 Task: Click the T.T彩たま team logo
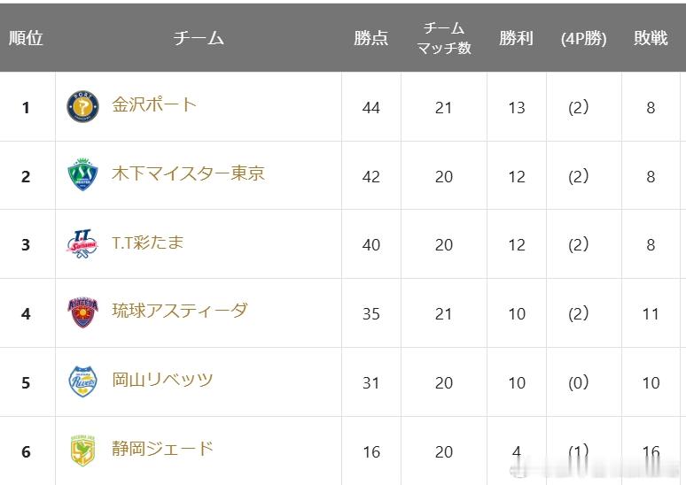[x=82, y=243]
